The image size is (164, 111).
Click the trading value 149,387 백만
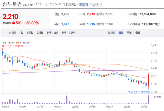(151, 24)
